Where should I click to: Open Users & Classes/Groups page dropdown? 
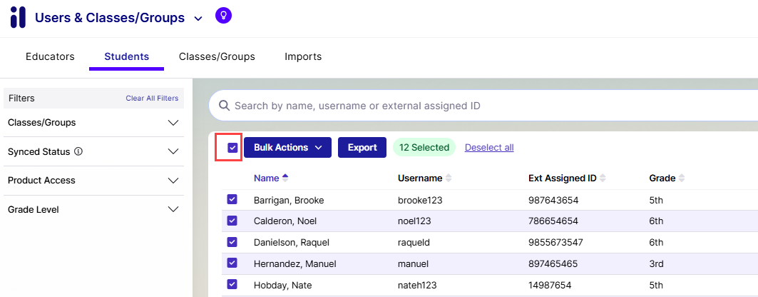pyautogui.click(x=198, y=19)
